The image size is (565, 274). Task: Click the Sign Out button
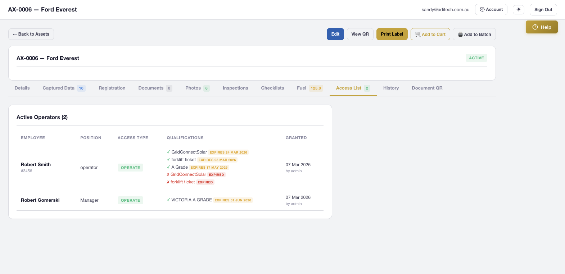click(543, 10)
